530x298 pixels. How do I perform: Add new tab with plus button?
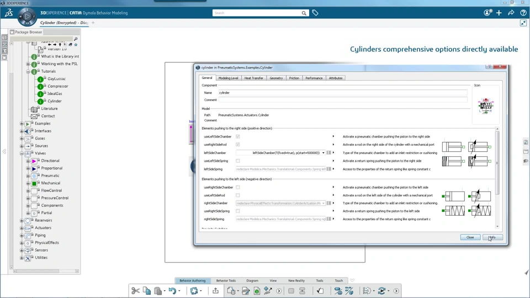point(93,23)
